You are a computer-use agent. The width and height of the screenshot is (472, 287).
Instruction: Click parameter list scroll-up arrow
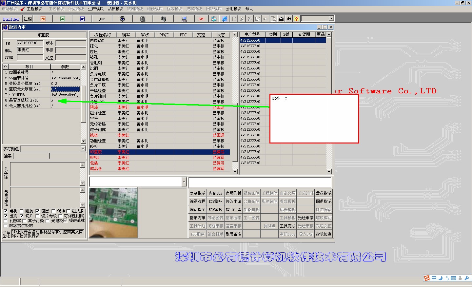83,67
